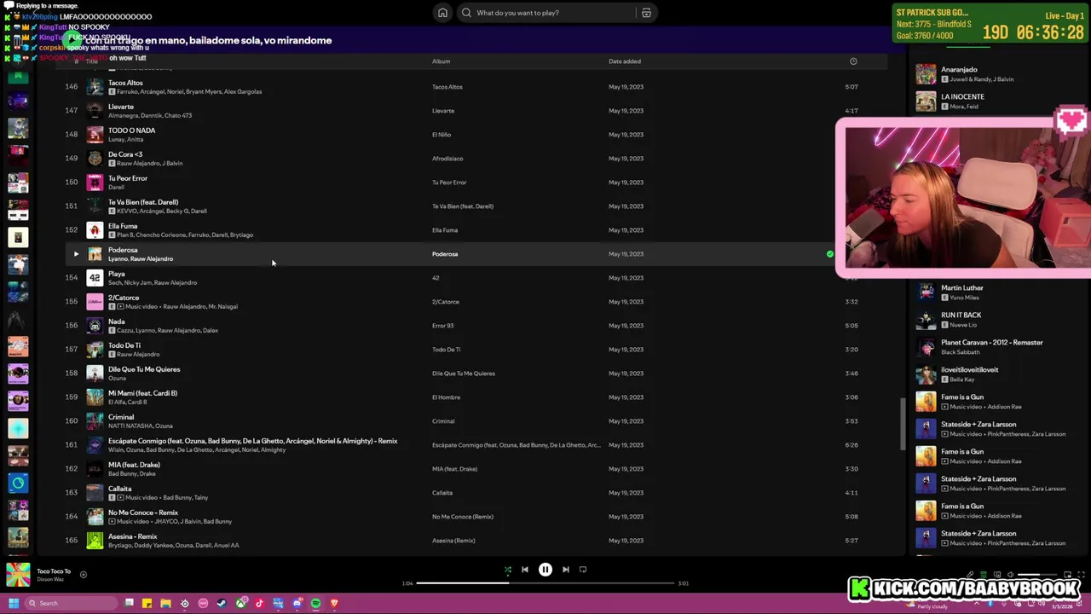Open File Explorer from the taskbar

(165, 604)
